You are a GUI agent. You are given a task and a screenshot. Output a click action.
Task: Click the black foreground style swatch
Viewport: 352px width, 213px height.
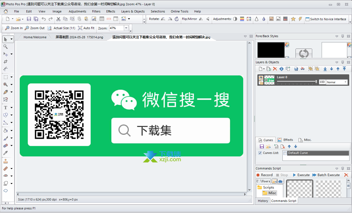point(271,50)
